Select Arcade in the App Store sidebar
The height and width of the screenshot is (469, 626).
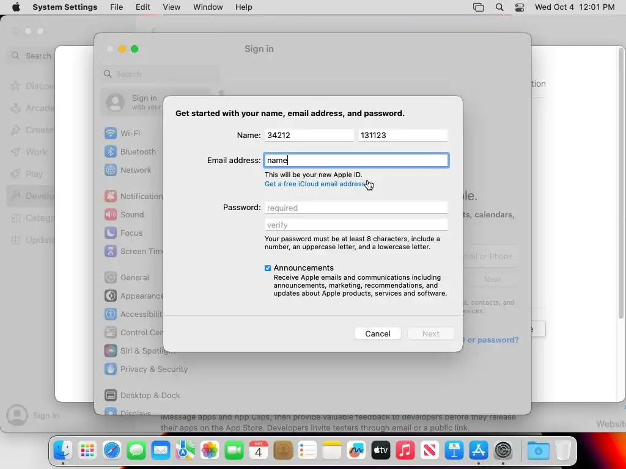[32, 108]
